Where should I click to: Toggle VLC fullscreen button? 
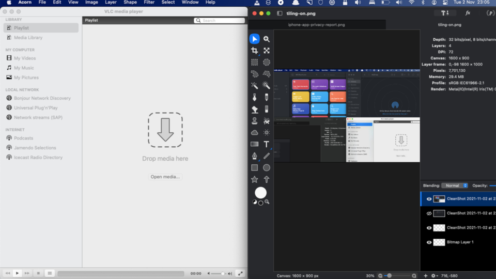click(240, 274)
